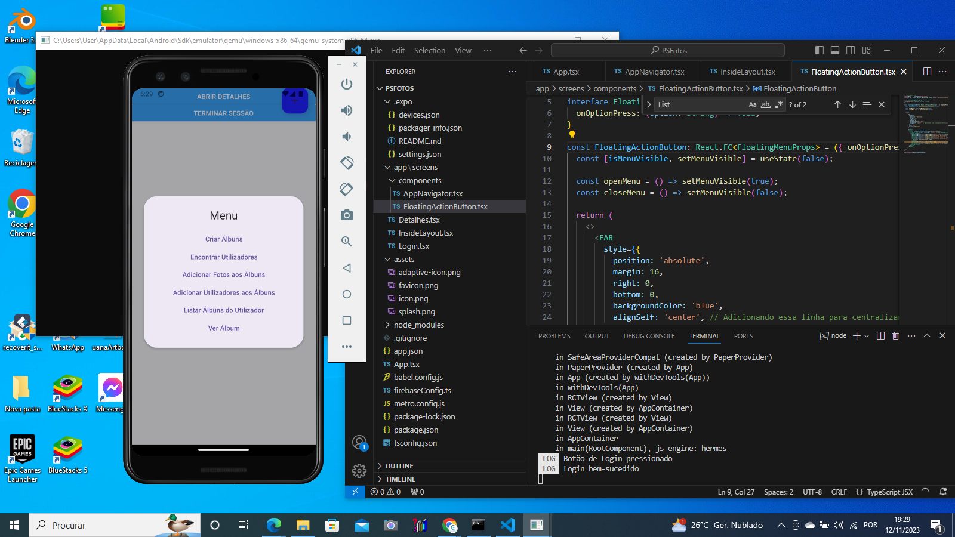Toggle Primary Side Bar layout icon
955x537 pixels.
[820, 50]
